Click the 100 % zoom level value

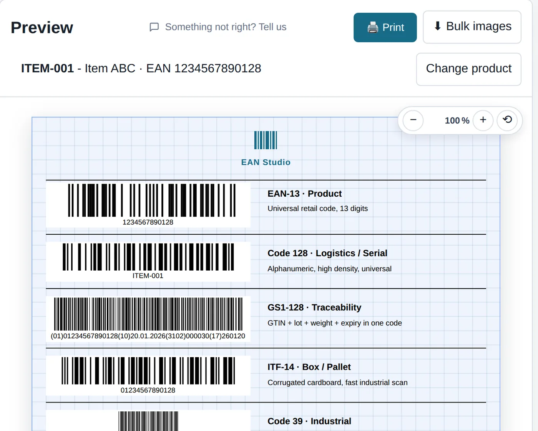click(457, 120)
